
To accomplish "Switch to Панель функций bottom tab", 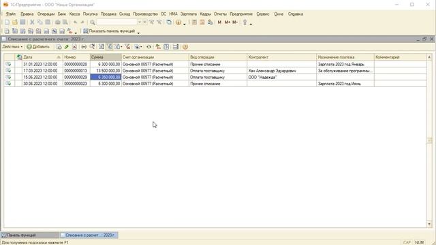I will point(30,235).
